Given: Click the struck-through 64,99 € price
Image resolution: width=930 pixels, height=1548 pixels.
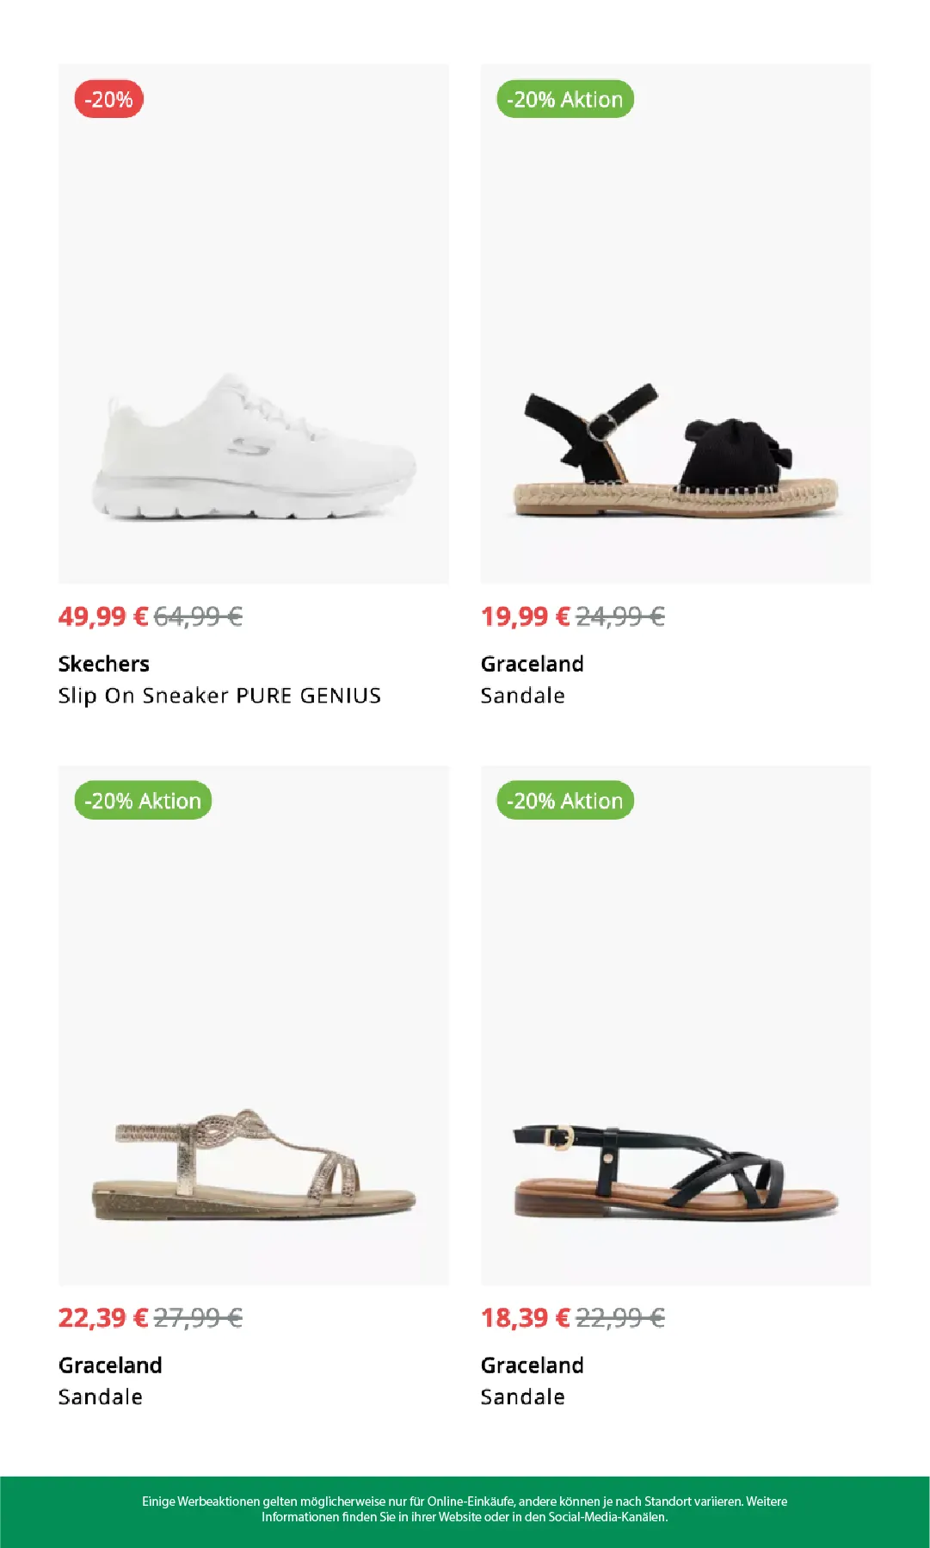Looking at the screenshot, I should [x=199, y=616].
